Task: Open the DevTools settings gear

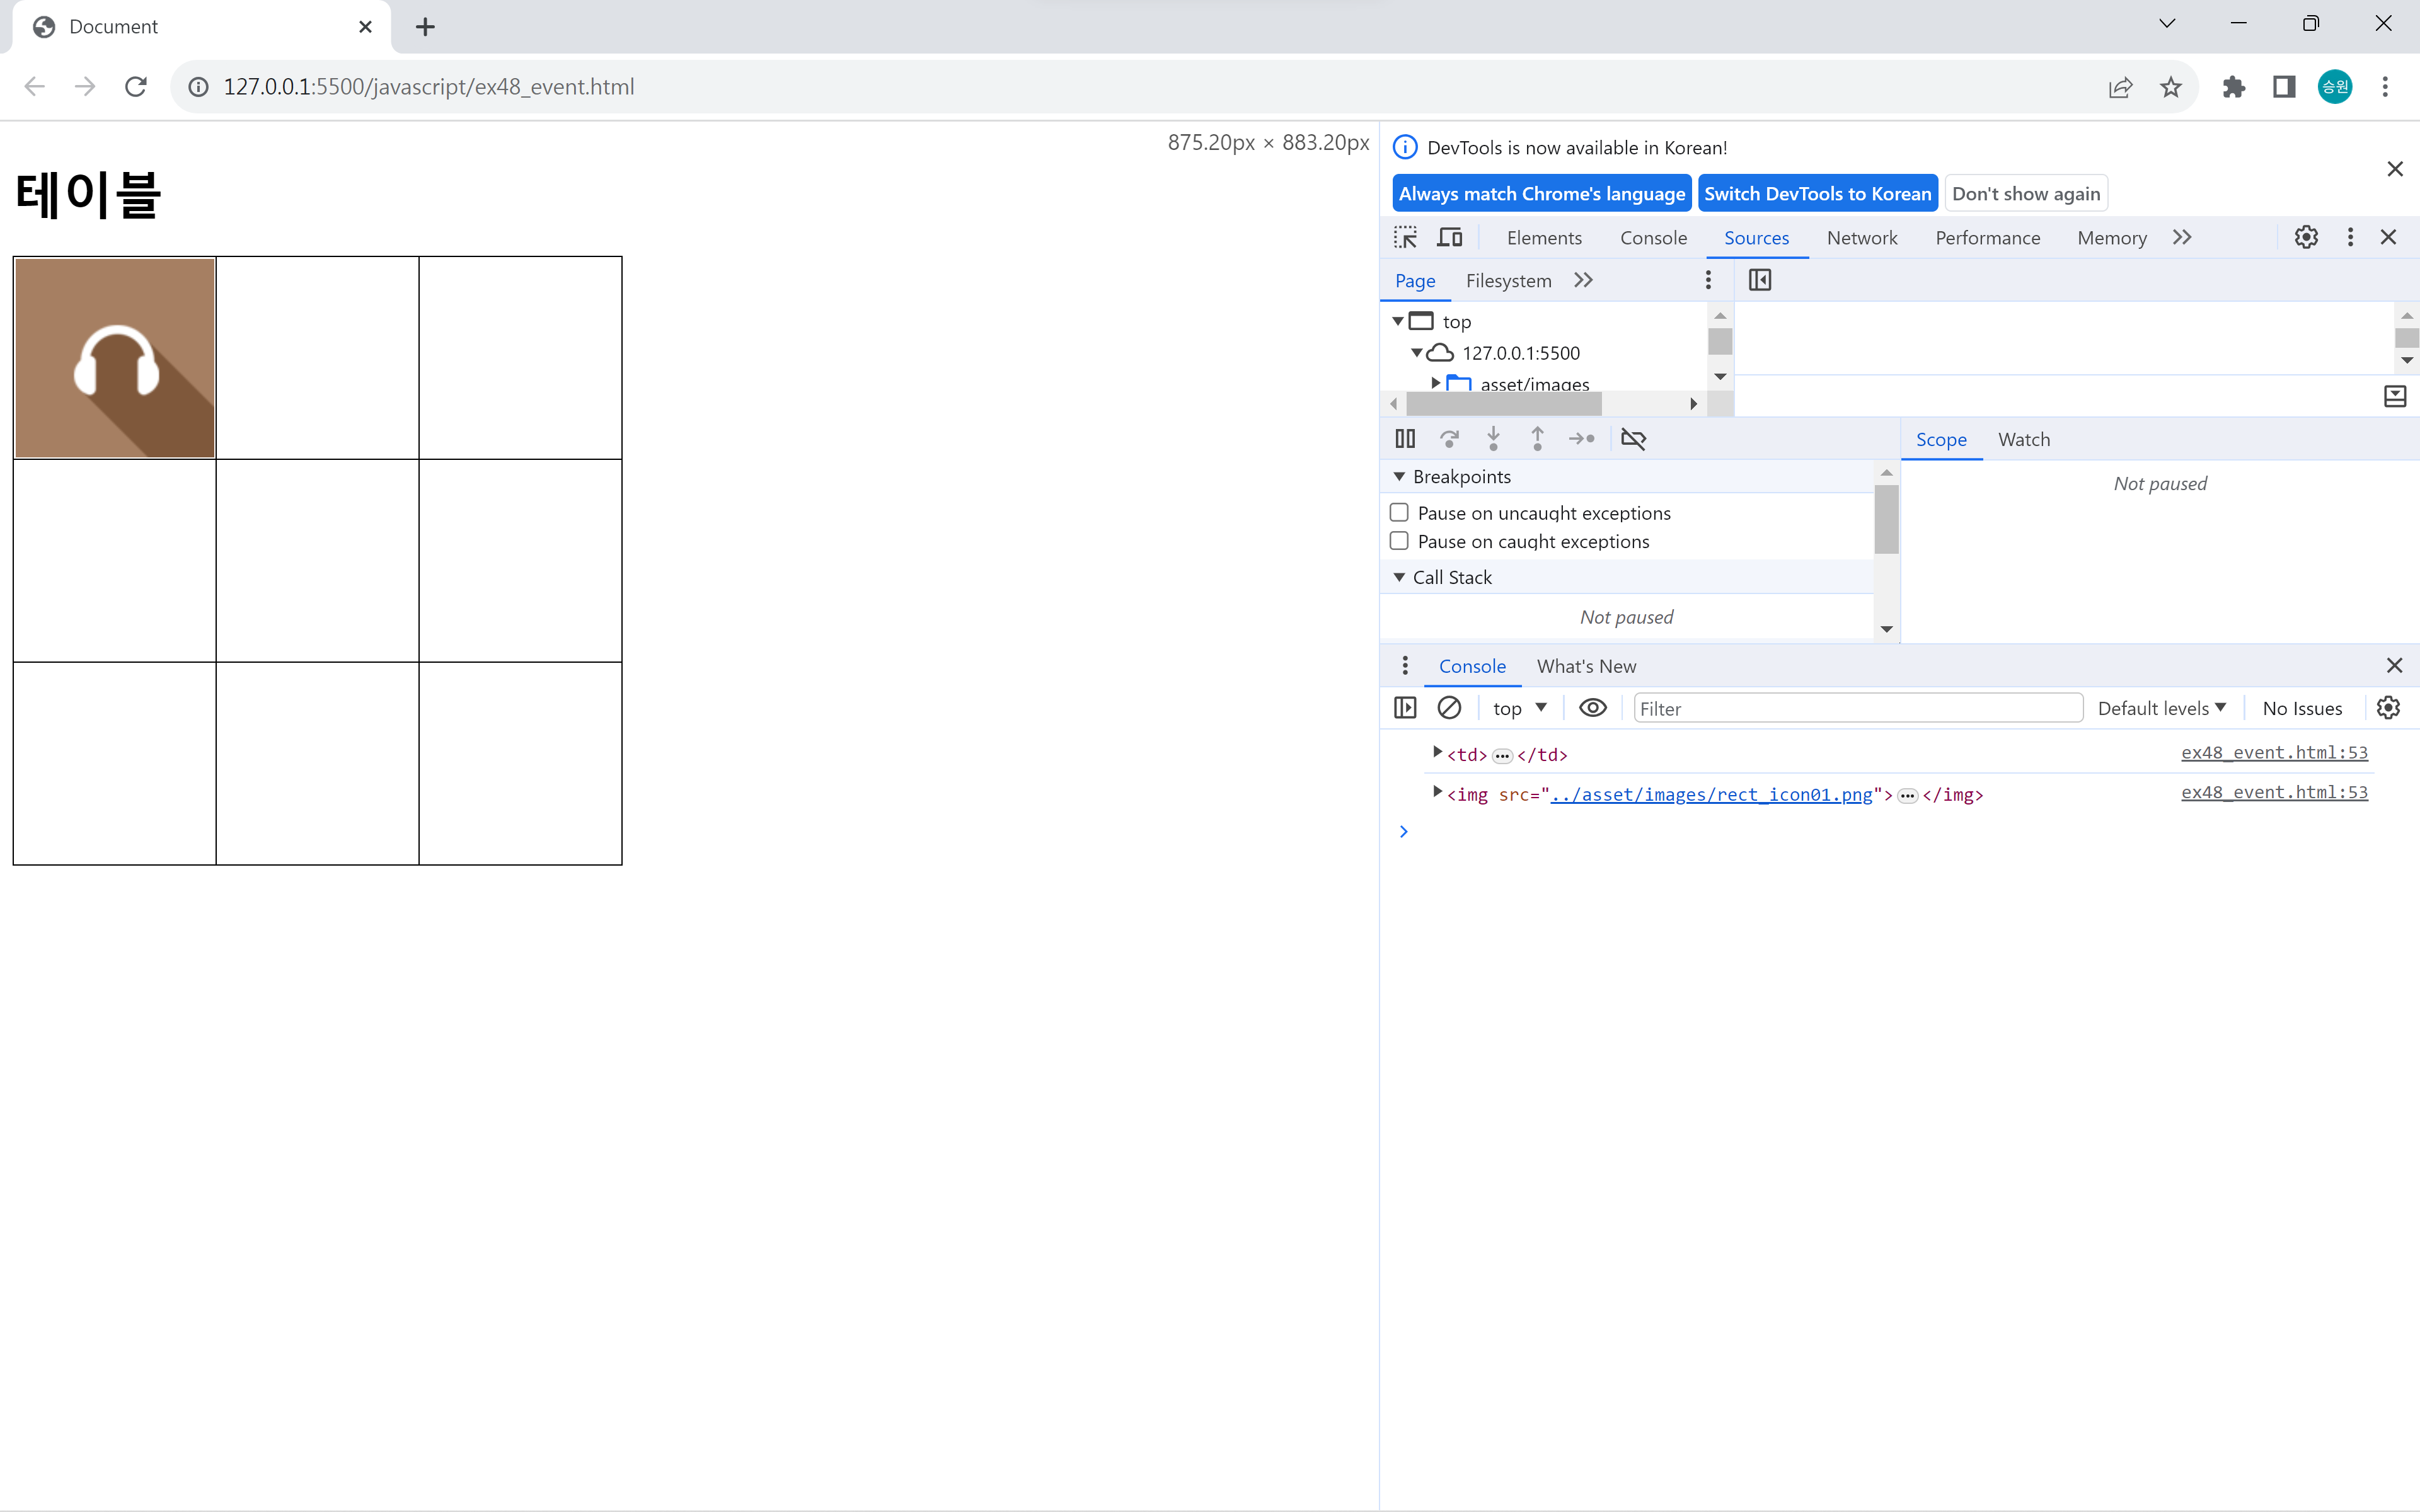Action: pyautogui.click(x=2305, y=237)
